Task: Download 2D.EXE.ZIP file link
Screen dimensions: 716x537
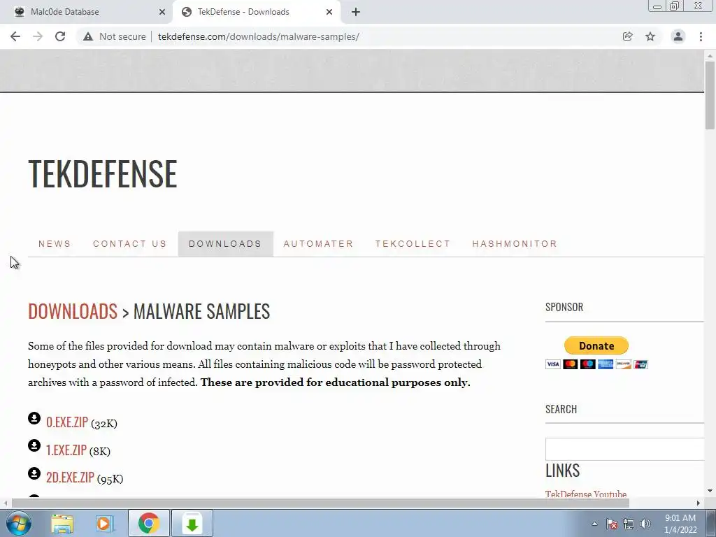Action: click(x=71, y=477)
